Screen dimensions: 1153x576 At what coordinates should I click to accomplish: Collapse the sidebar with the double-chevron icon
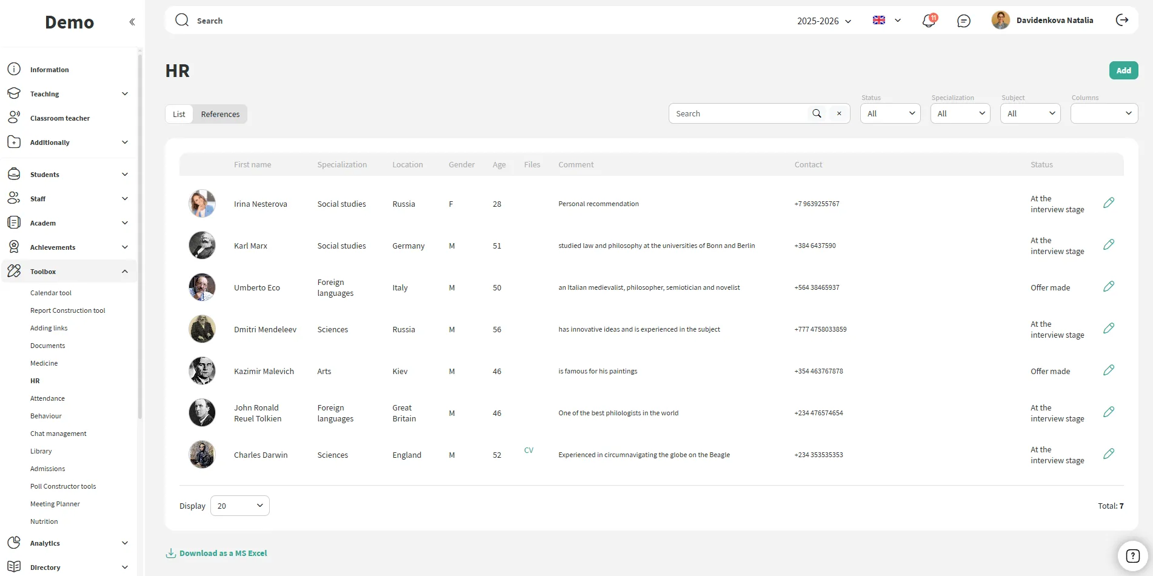click(132, 22)
